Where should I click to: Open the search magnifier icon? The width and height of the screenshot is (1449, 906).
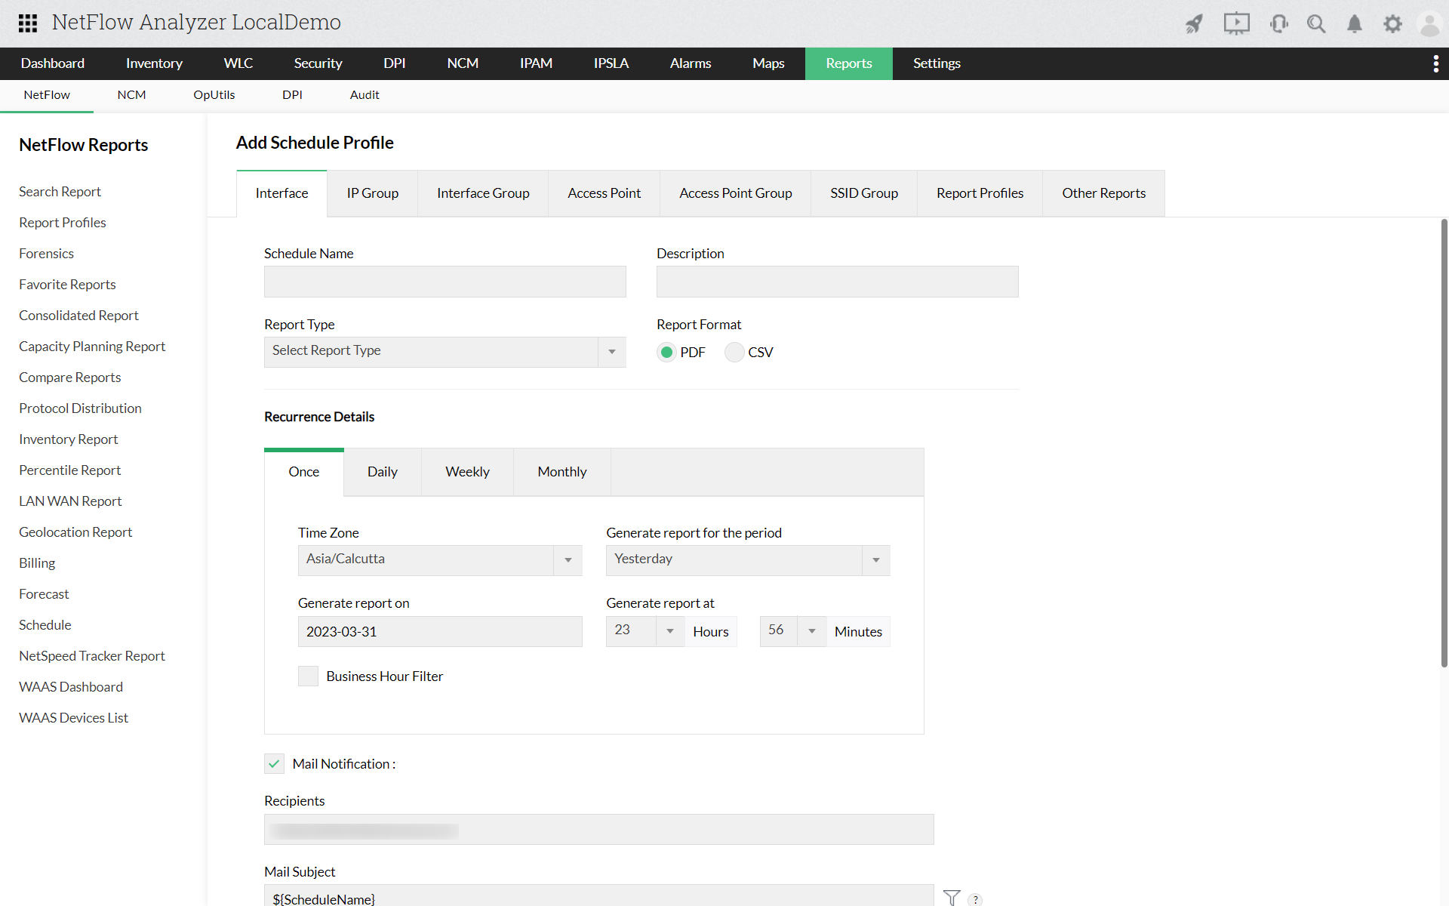[x=1316, y=24]
